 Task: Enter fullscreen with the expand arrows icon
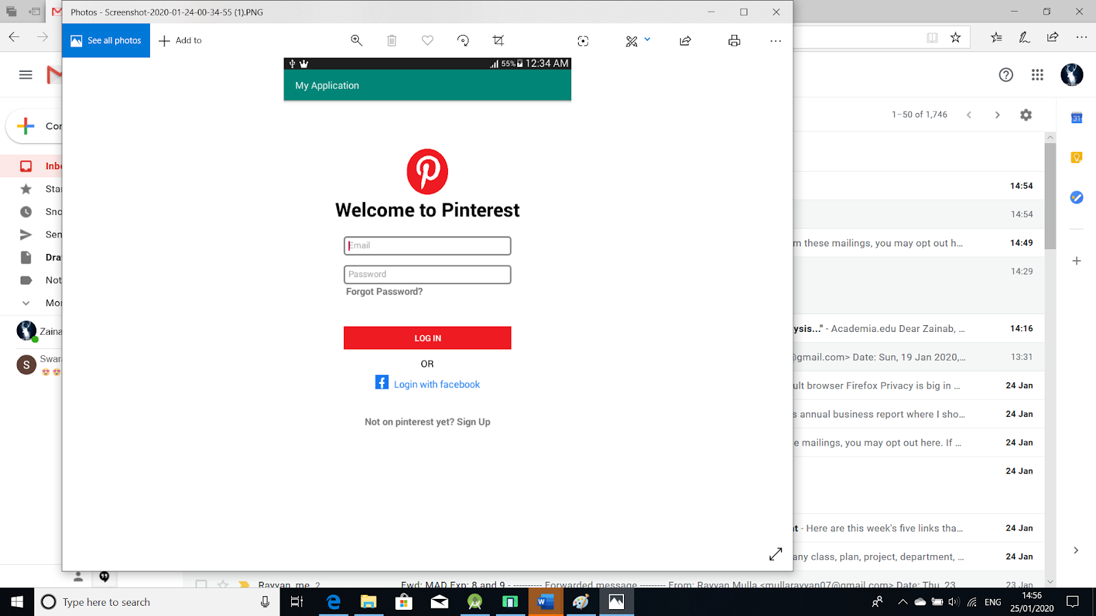(x=775, y=554)
